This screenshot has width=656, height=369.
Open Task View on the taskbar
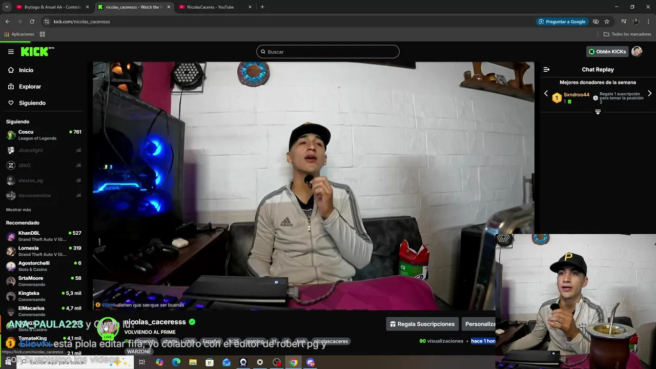(142, 362)
